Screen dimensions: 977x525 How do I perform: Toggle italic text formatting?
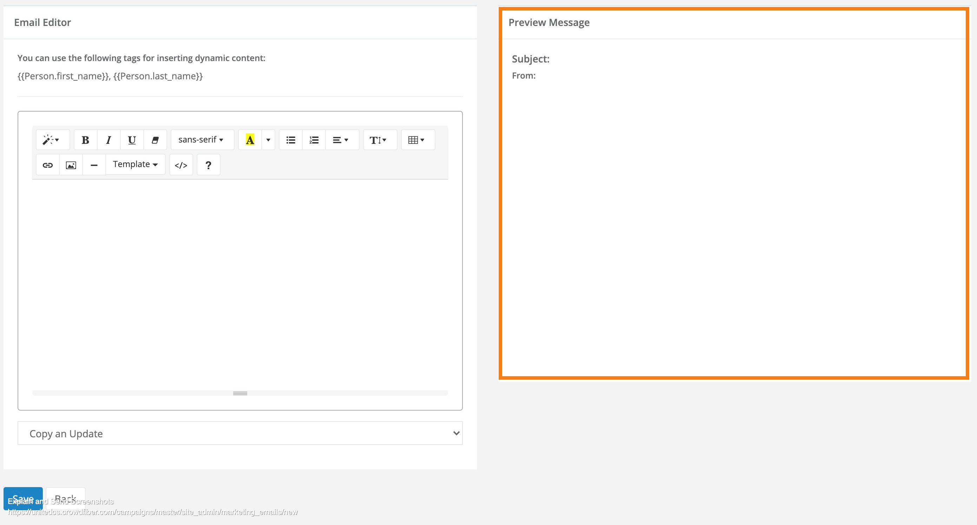[109, 139]
